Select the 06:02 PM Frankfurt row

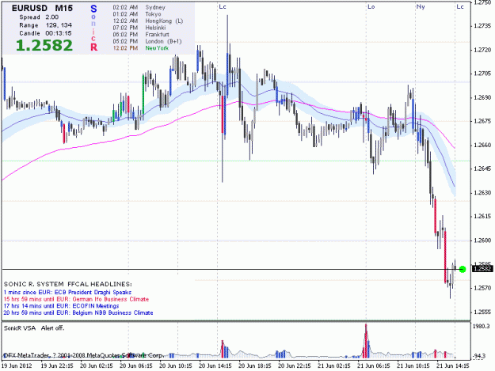pyautogui.click(x=141, y=34)
